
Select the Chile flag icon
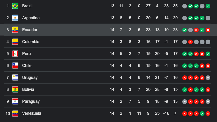pyautogui.click(x=15, y=66)
